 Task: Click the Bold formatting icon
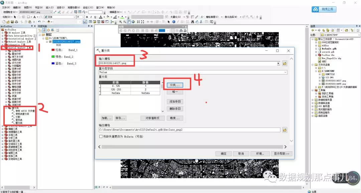(87, 17)
